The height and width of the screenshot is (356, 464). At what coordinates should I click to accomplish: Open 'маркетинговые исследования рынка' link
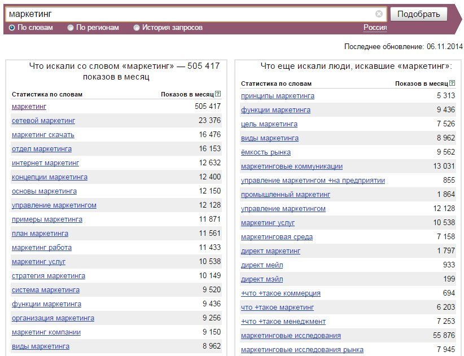tap(303, 350)
